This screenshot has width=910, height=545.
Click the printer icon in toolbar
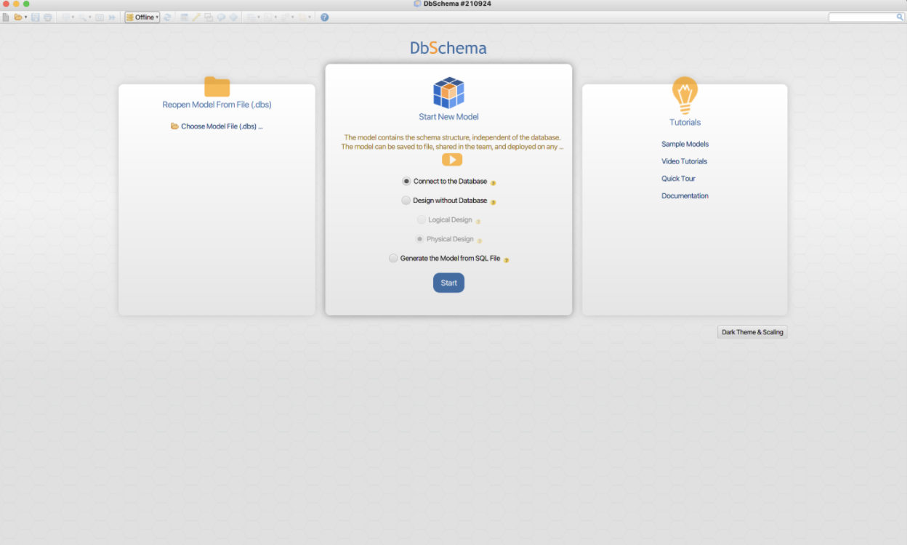tap(47, 17)
